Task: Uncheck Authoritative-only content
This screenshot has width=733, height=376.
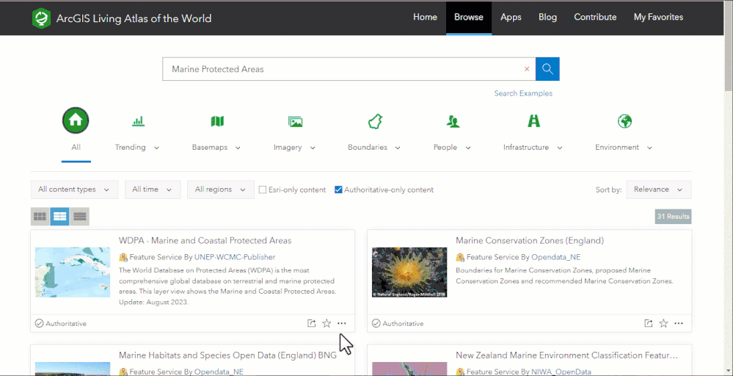Action: point(338,189)
